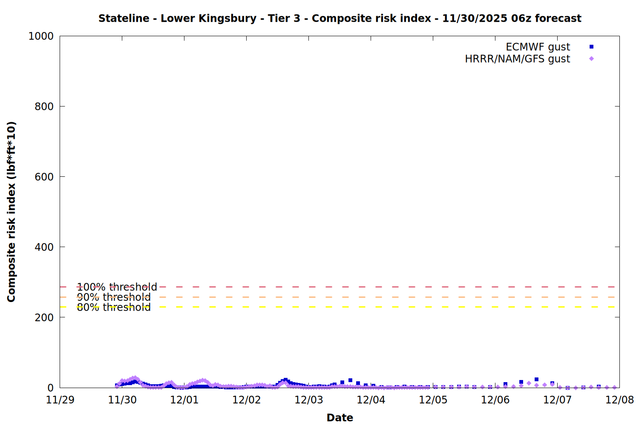
Task: Click the Date x-axis title
Action: (340, 417)
